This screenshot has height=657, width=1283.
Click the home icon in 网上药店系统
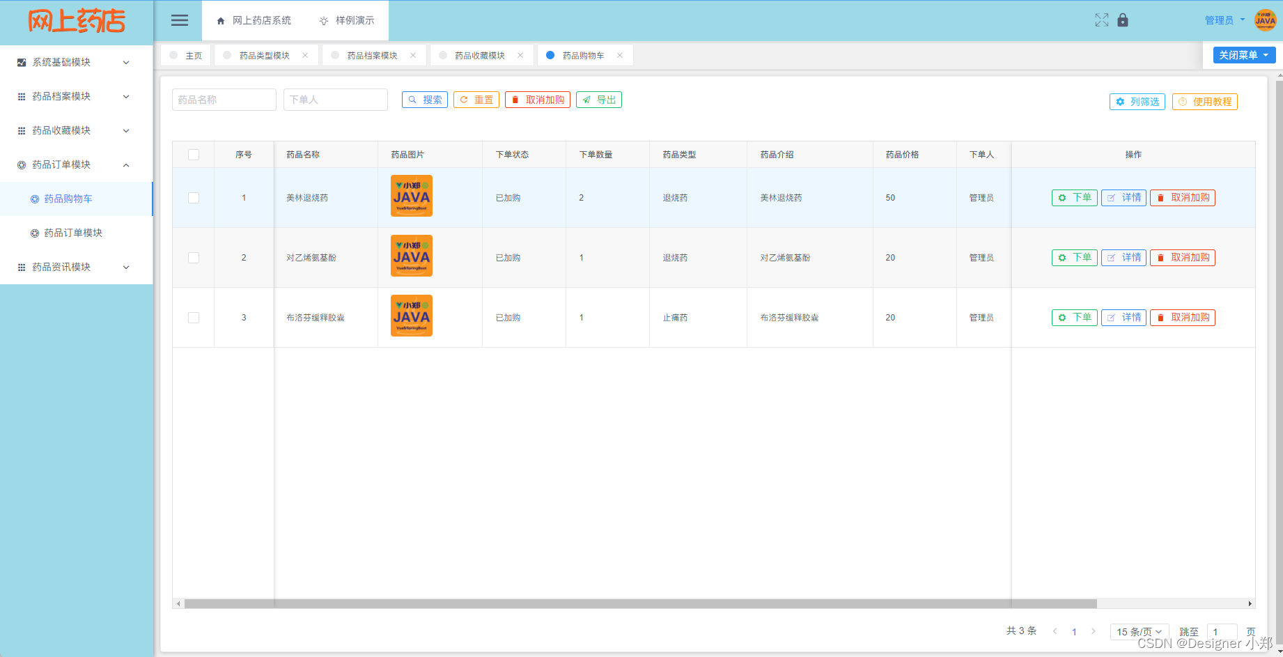pos(221,21)
